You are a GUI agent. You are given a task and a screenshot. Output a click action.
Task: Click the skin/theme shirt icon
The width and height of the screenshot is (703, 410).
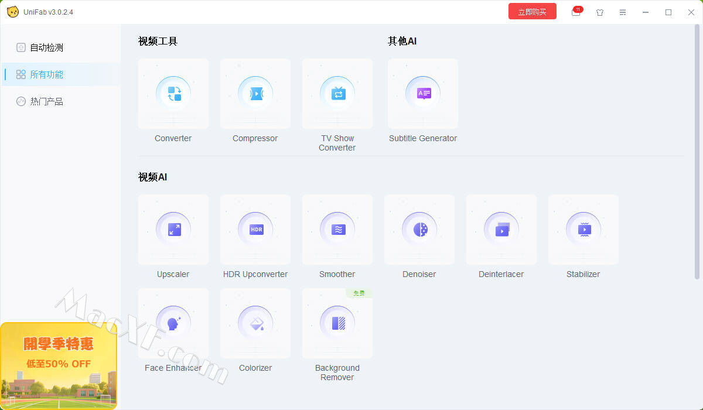coord(600,12)
